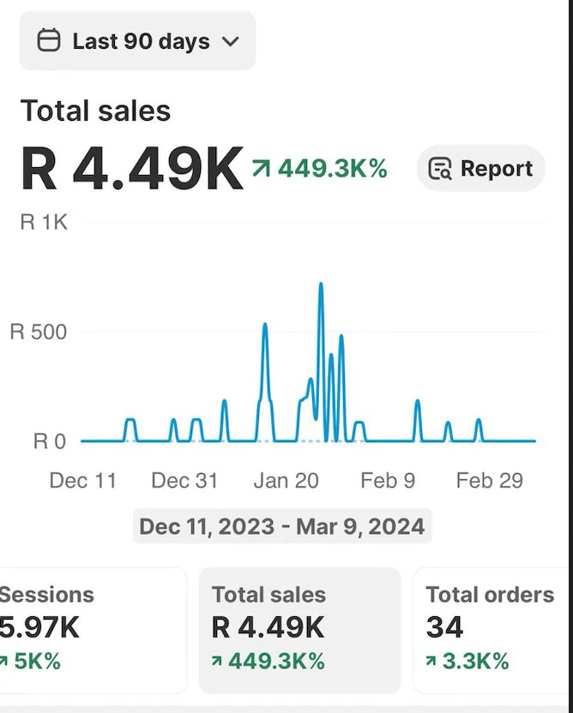Select the Total sales metric card
Screen dimensions: 573x713
coord(299,629)
